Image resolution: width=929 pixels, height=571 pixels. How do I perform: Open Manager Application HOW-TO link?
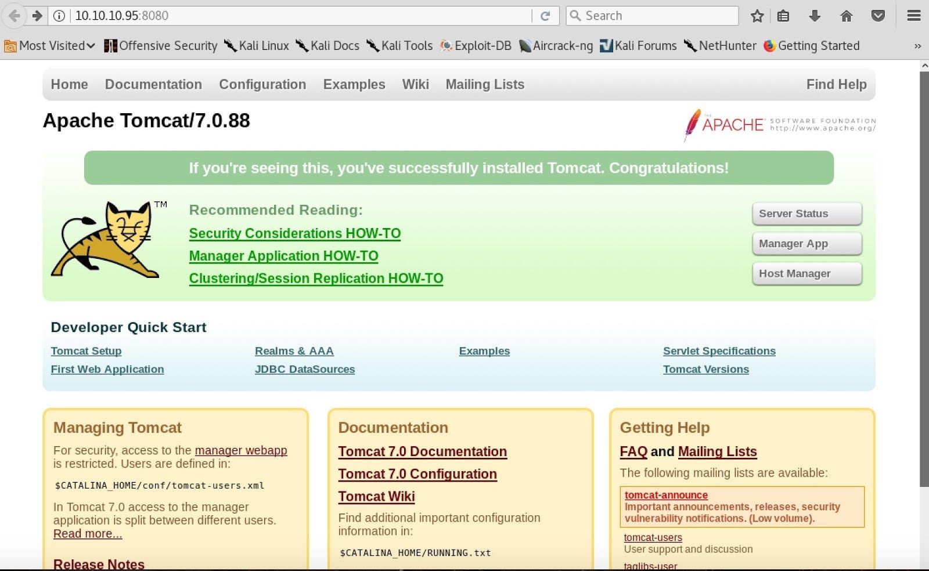(x=284, y=256)
